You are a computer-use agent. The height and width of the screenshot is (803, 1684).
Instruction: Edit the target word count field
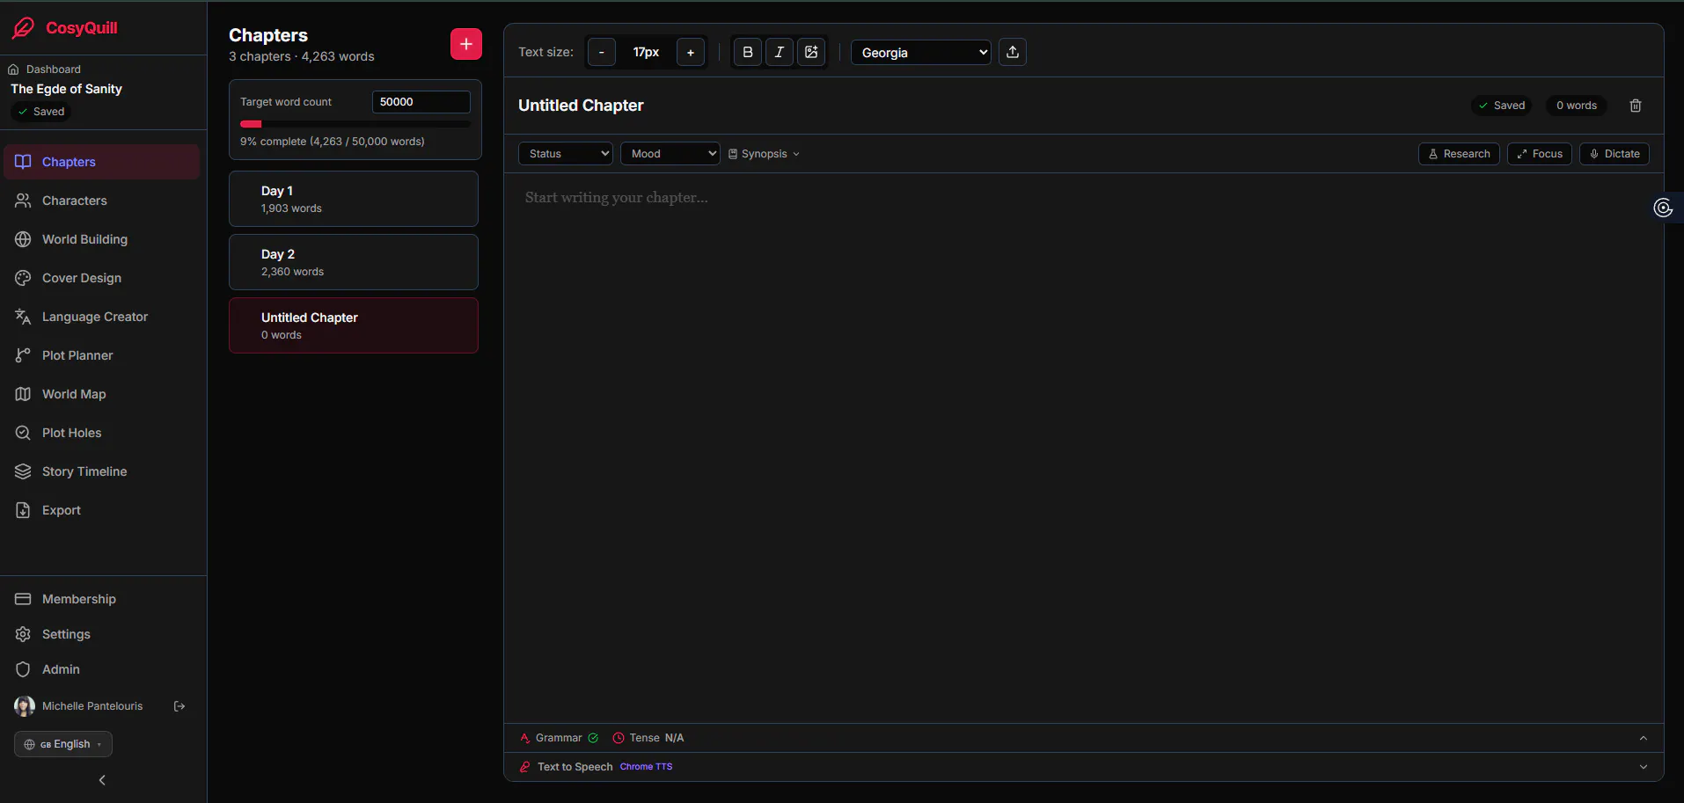(x=421, y=102)
